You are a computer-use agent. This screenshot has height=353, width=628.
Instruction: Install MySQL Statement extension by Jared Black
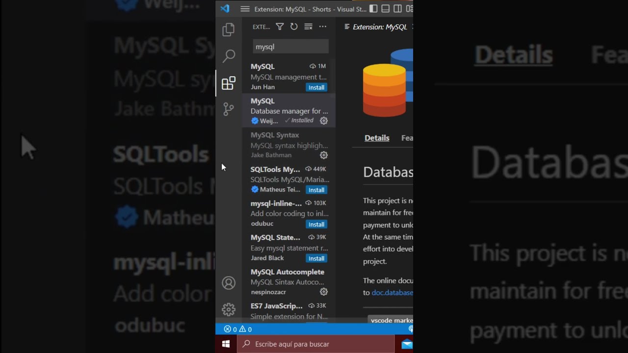pyautogui.click(x=316, y=258)
